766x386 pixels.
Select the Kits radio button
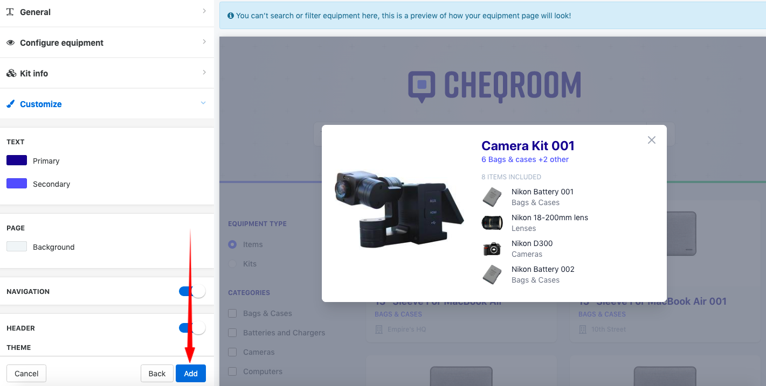[232, 264]
